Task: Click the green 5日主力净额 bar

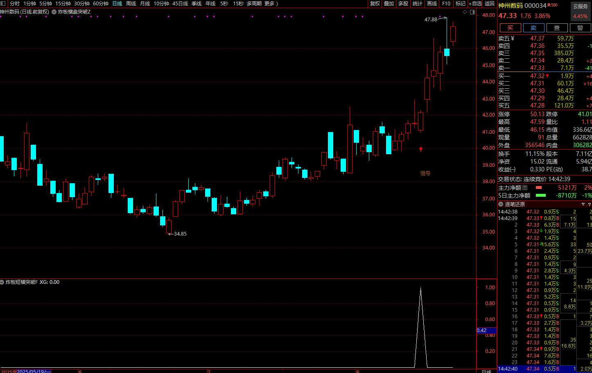Action: tap(540, 195)
